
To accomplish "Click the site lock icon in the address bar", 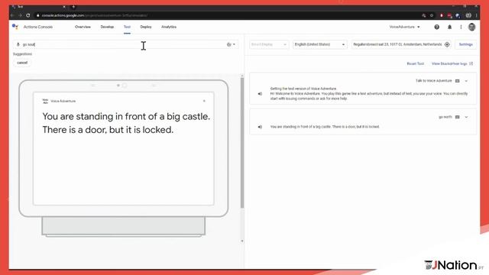I will click(x=38, y=15).
